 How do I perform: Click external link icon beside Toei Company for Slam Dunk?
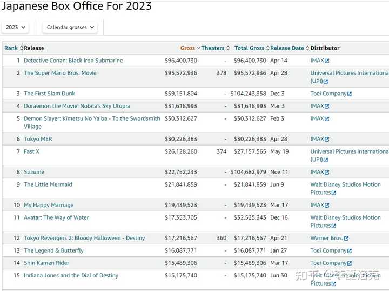click(350, 94)
